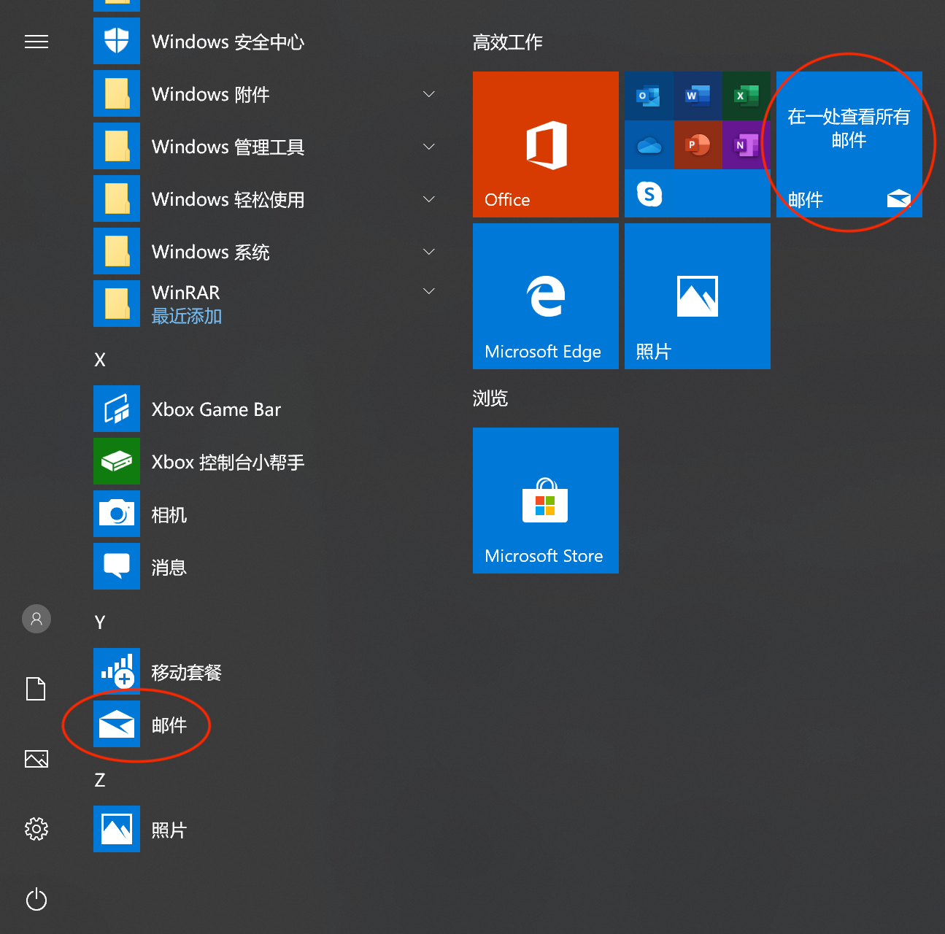Click the user account avatar icon
Screen dimensions: 945x934
36,619
